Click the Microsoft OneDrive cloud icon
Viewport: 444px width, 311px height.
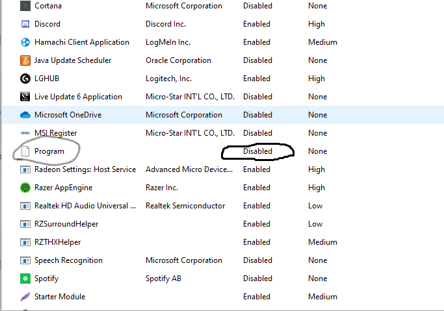(25, 115)
